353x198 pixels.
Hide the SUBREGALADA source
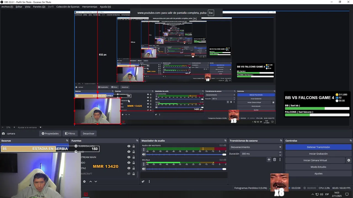click(129, 146)
